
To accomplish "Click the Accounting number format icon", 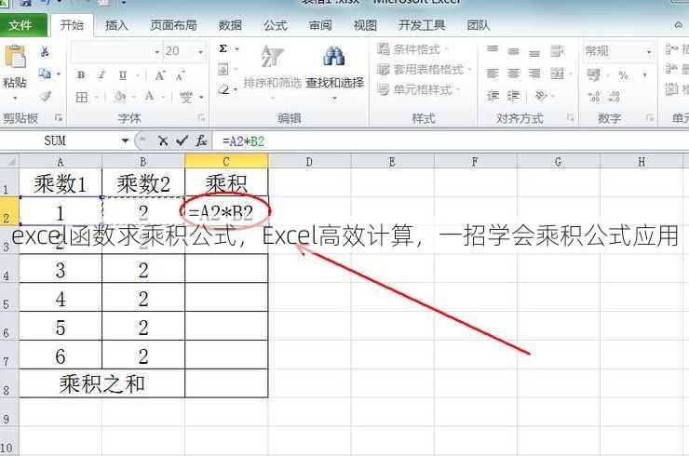I will [x=593, y=75].
